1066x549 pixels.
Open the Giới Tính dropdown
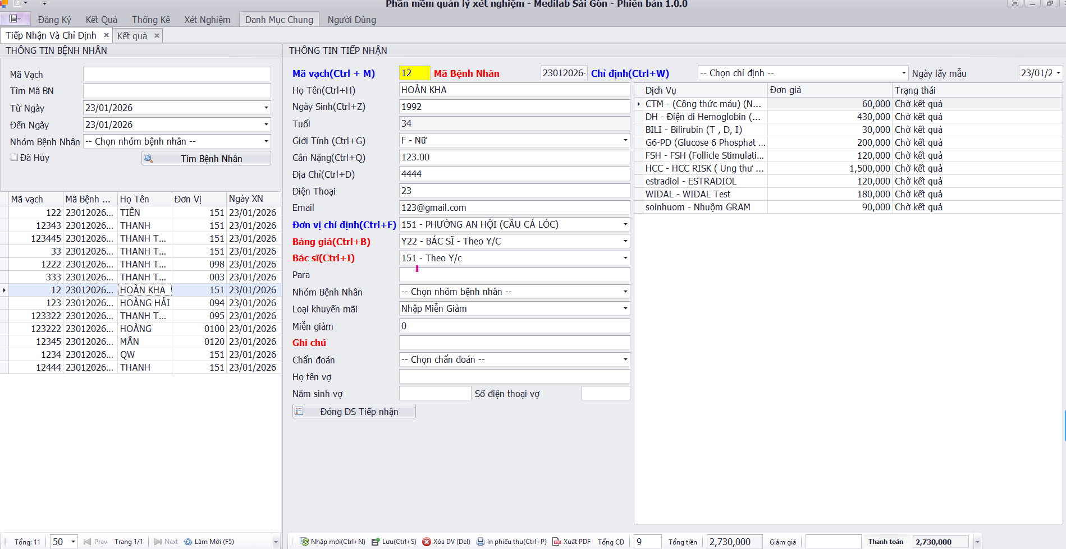coord(625,140)
